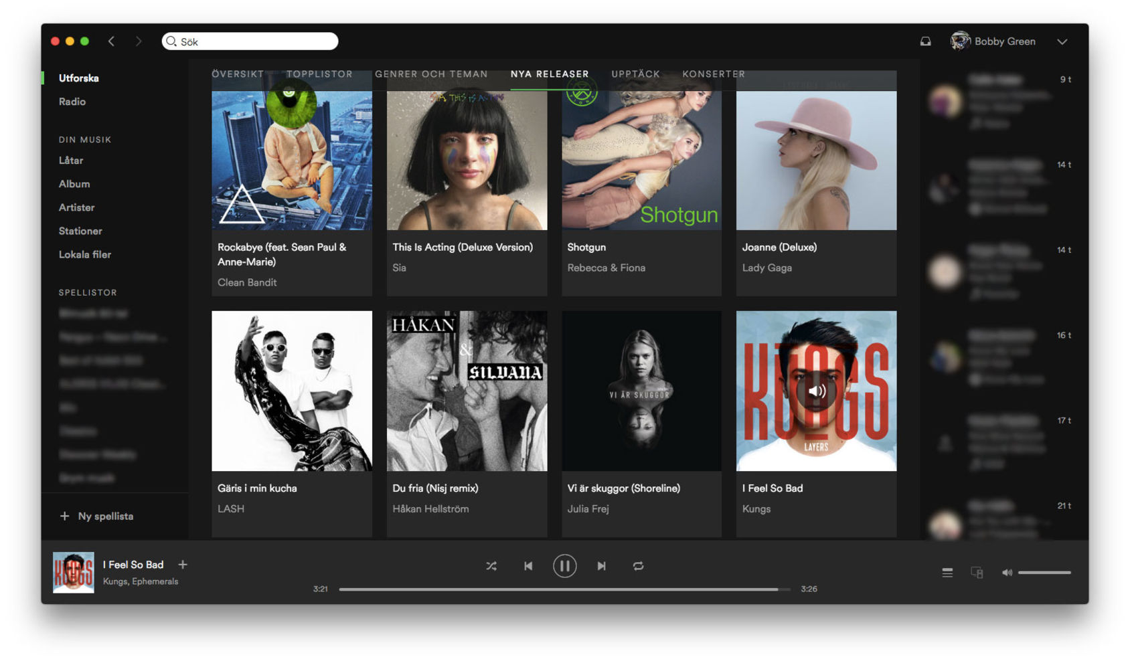
Task: Open artist Lady Gaga
Action: (x=766, y=268)
